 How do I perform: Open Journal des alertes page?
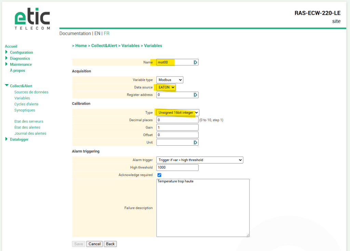pyautogui.click(x=30, y=133)
